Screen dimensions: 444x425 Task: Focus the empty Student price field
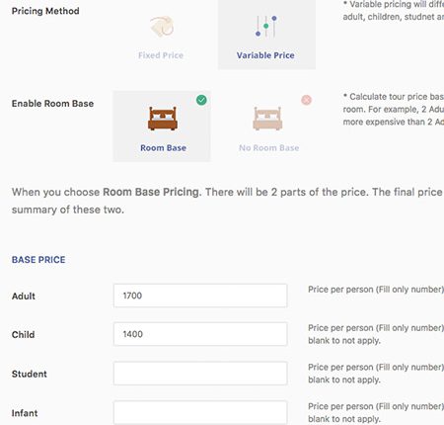[x=200, y=374]
